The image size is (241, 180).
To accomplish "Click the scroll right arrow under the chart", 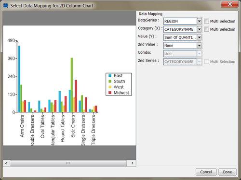I will 133,163.
